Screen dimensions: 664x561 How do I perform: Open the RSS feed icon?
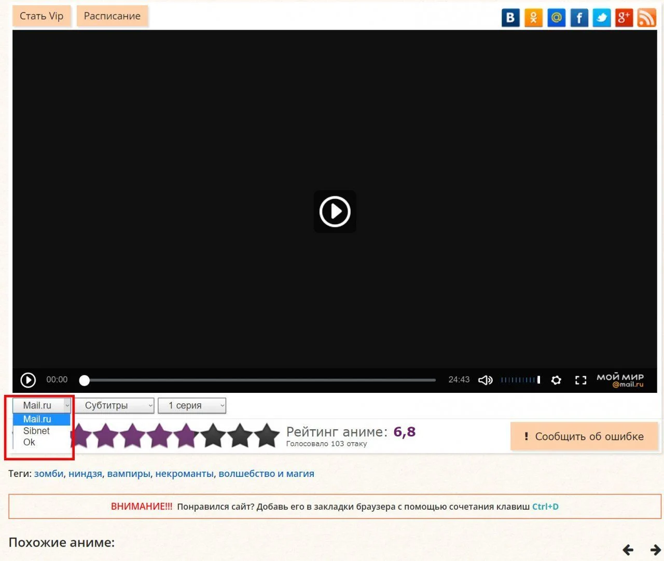pos(647,18)
